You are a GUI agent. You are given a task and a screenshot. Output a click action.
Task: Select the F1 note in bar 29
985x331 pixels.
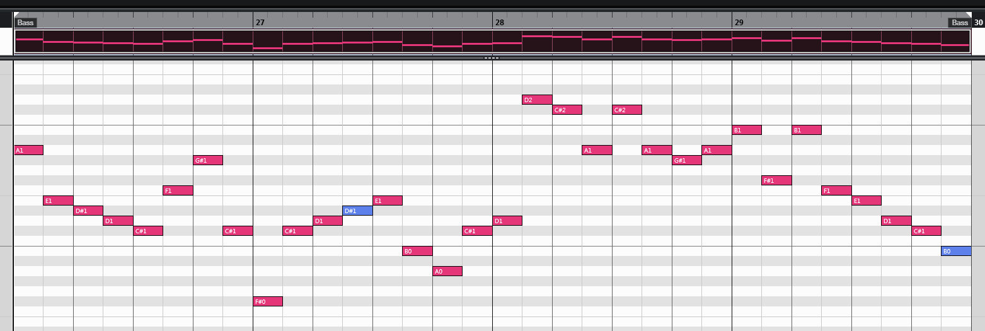pyautogui.click(x=836, y=190)
